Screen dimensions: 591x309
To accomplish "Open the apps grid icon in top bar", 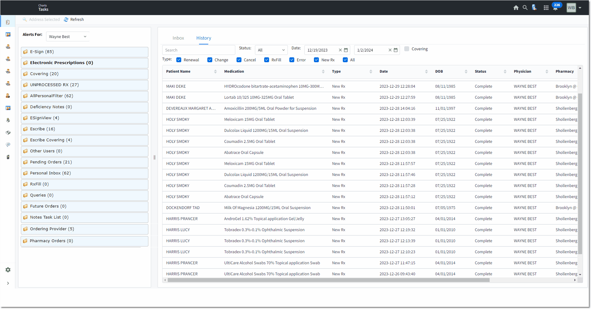I will coord(546,8).
